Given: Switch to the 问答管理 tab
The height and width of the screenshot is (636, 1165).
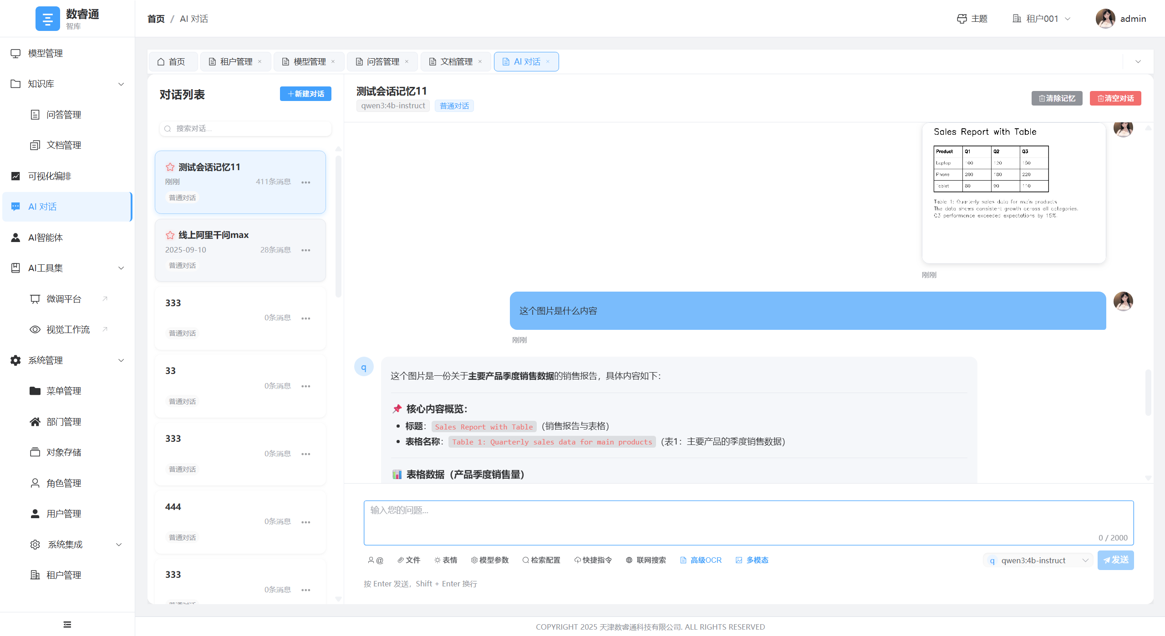Looking at the screenshot, I should coord(382,61).
